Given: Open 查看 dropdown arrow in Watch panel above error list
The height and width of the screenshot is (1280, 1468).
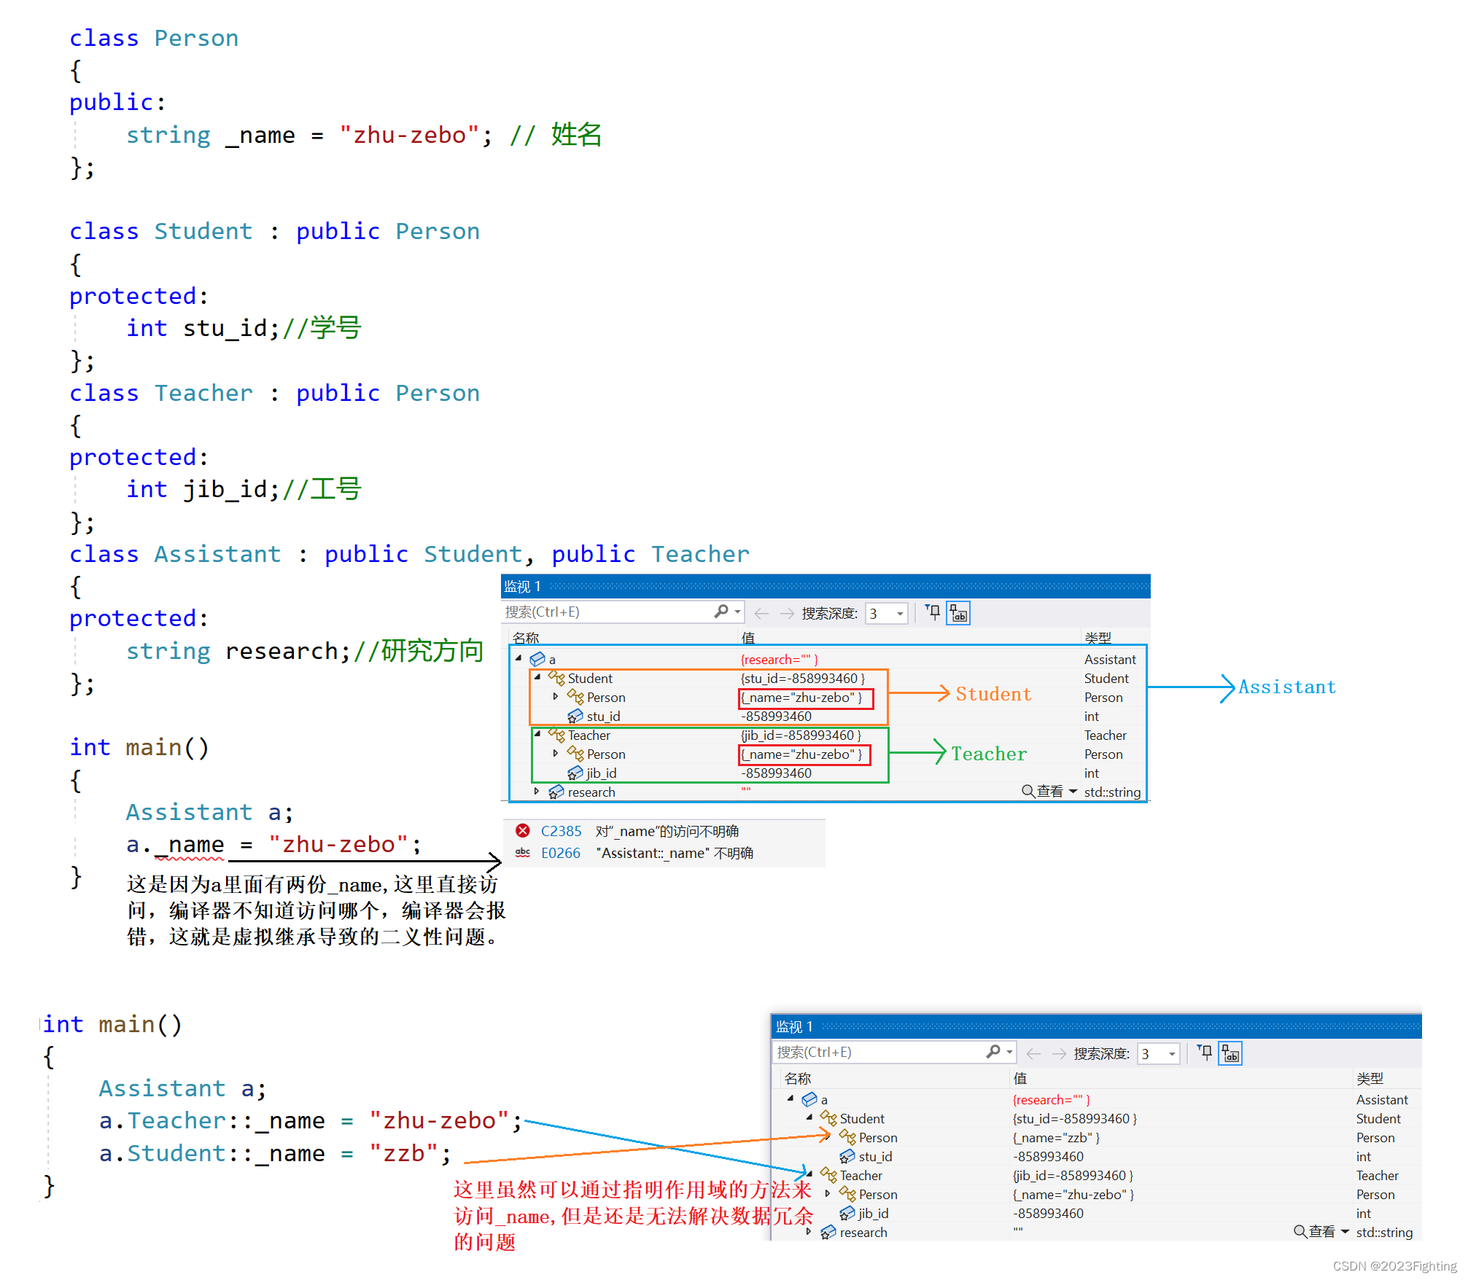Looking at the screenshot, I should (1073, 791).
